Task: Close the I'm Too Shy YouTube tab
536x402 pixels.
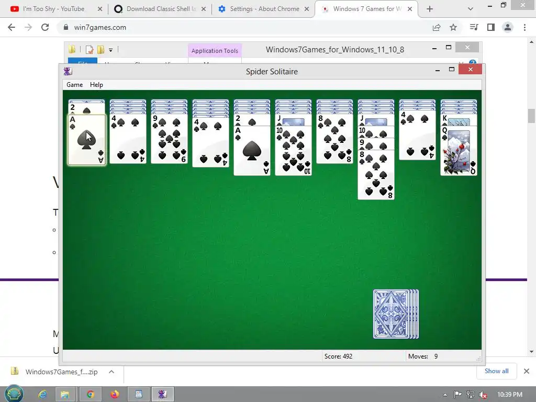Action: [x=100, y=9]
